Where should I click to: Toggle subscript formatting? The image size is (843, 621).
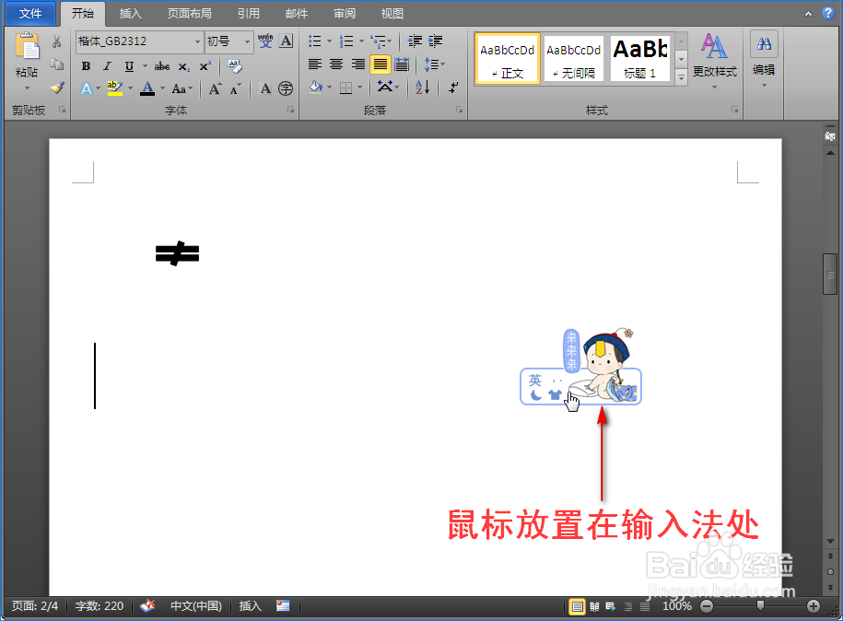[183, 66]
